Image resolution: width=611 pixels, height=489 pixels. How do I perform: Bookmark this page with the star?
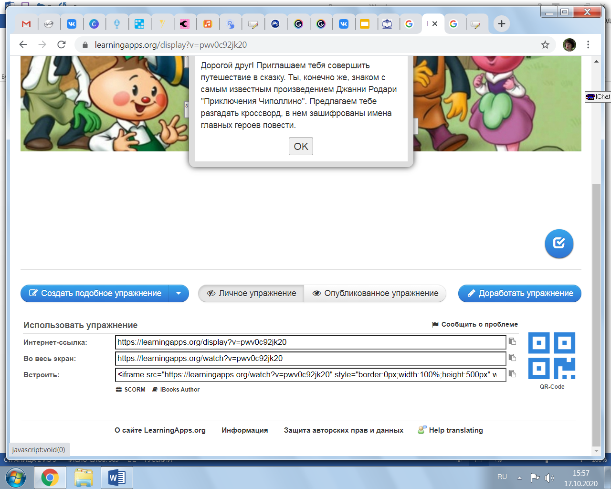(x=545, y=45)
